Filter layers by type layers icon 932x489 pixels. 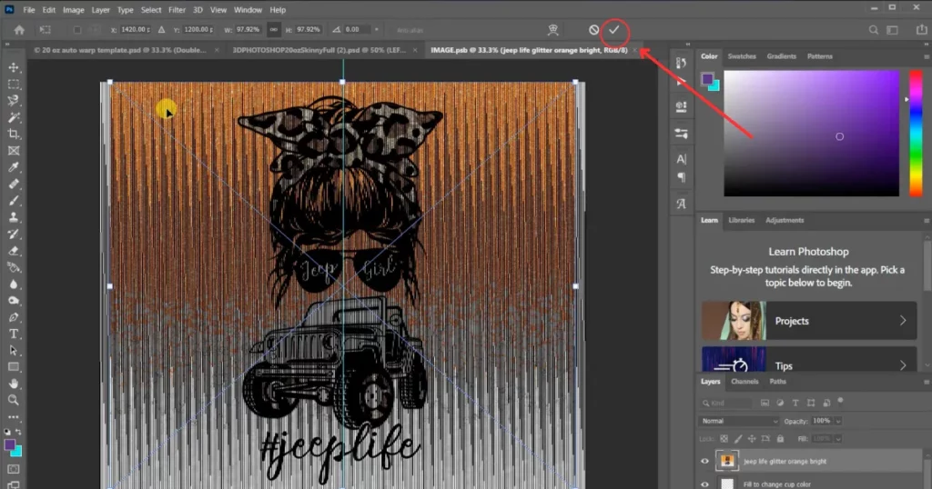pos(795,403)
